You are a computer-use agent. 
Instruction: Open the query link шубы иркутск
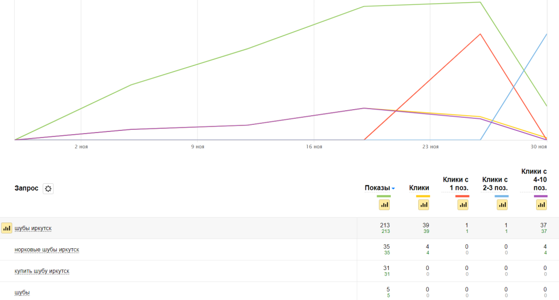33,228
